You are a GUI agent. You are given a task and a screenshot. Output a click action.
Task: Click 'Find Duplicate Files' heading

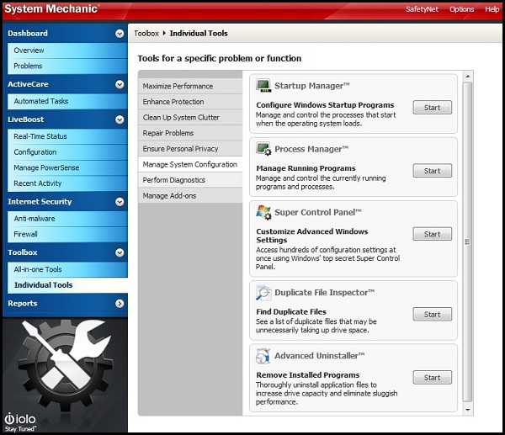(291, 312)
